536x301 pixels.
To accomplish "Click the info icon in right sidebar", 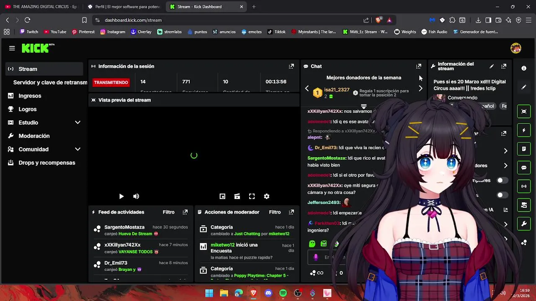I will 524,68.
